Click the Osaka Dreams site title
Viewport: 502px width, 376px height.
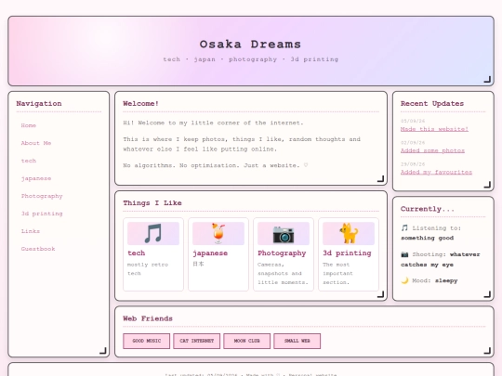250,45
